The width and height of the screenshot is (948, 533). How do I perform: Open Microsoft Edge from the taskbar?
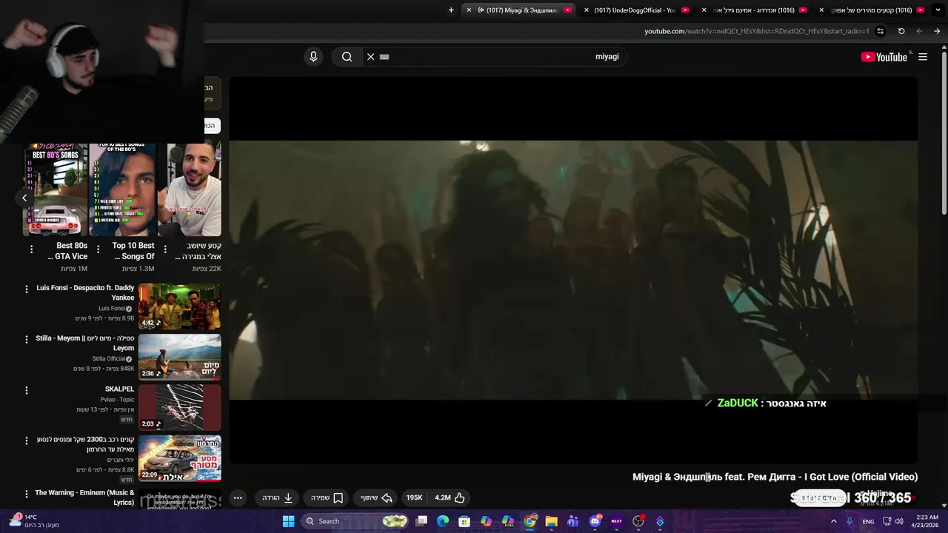(443, 521)
